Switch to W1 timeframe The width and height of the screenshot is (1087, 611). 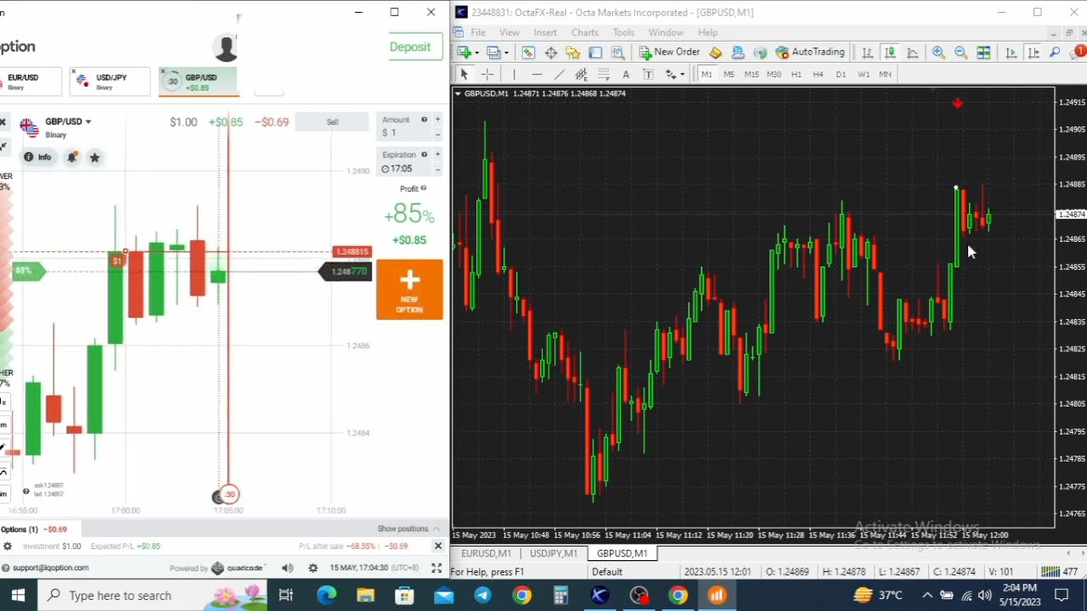click(x=864, y=74)
